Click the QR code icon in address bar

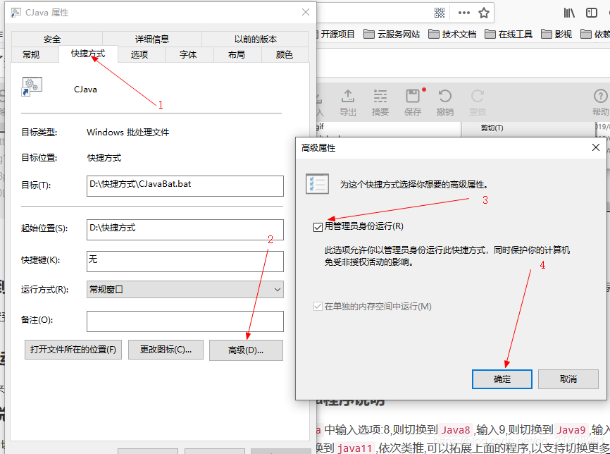(441, 12)
